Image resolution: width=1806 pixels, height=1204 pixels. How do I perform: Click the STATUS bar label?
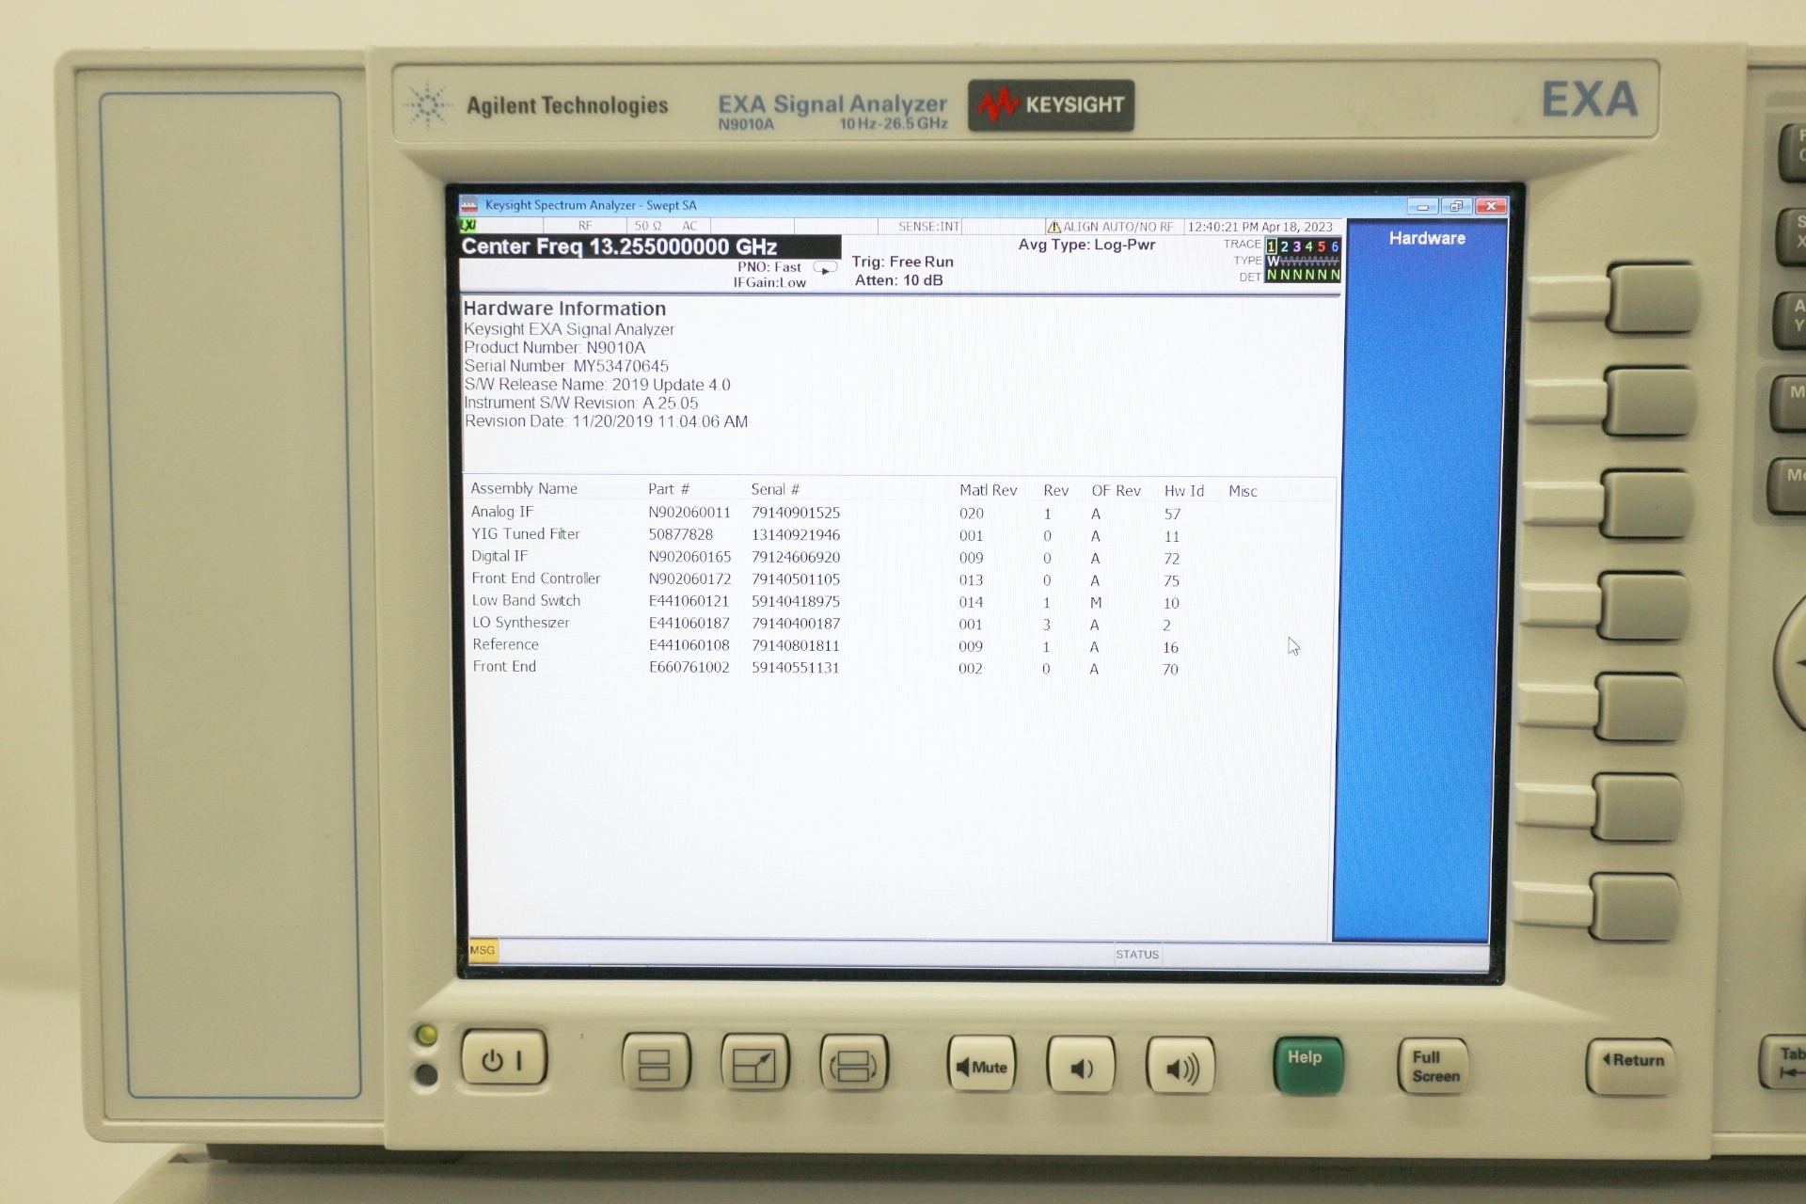pos(1137,954)
